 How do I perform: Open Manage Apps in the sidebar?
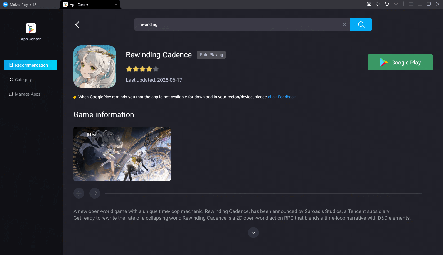(30, 94)
